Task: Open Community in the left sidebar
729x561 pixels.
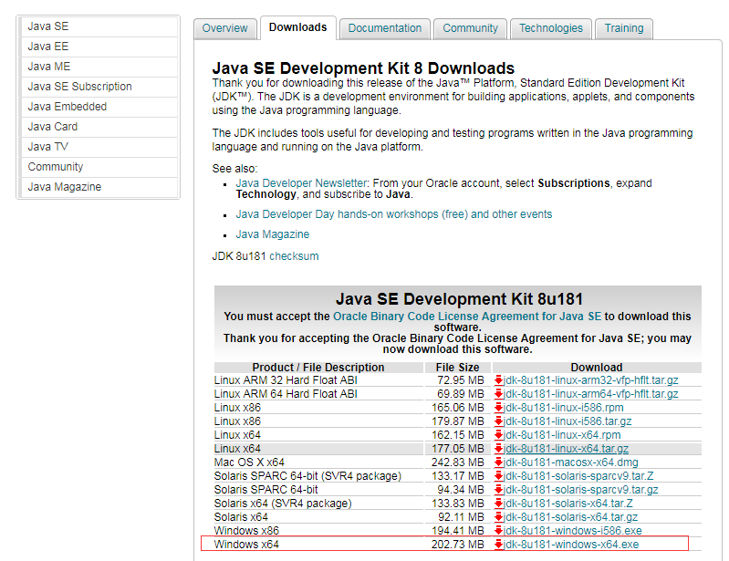Action: (x=99, y=166)
